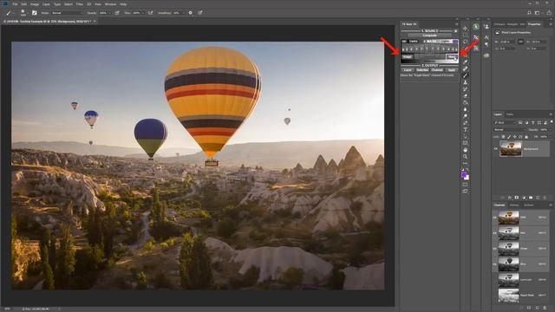
Task: Toggle the Lock transparent pixels icon
Action: click(503, 137)
